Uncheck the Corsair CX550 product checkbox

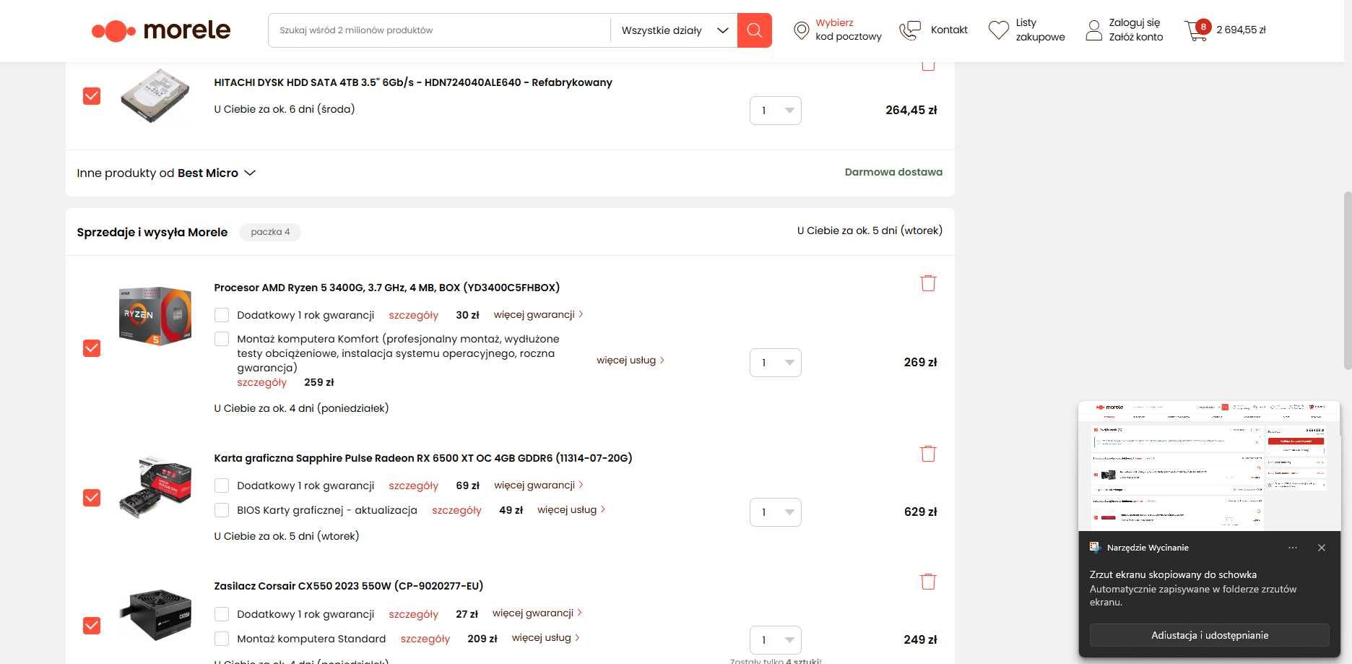pyautogui.click(x=92, y=626)
